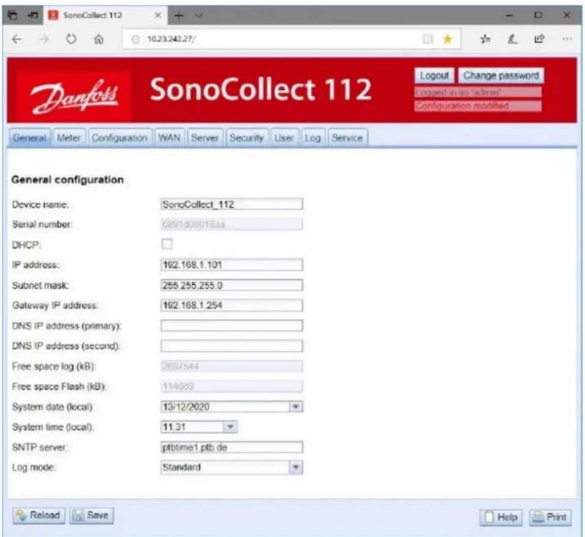The width and height of the screenshot is (585, 537).
Task: Click the share page icon
Action: point(539,39)
